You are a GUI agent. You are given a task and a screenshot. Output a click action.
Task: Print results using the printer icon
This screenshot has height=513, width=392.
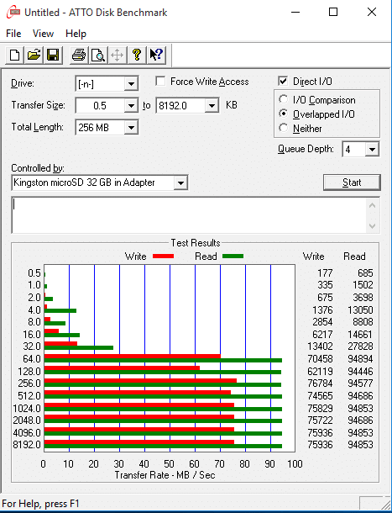[x=78, y=55]
